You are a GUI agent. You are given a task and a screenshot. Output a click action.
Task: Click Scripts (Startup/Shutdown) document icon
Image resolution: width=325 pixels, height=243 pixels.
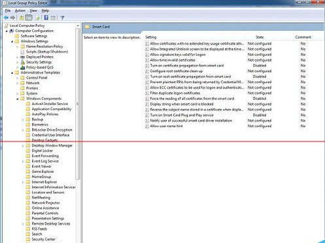pyautogui.click(x=22, y=52)
